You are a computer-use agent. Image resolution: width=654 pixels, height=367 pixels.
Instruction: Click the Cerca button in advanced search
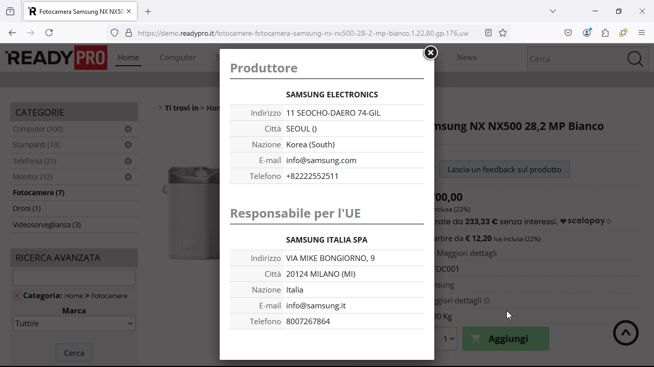tap(74, 353)
